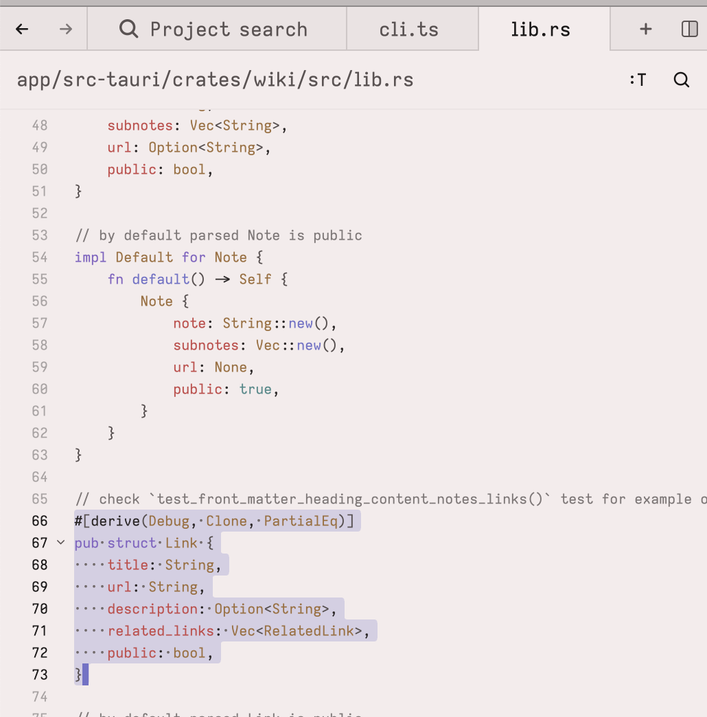Click 'derive' attribute on line 66
This screenshot has width=707, height=717.
tap(115, 521)
